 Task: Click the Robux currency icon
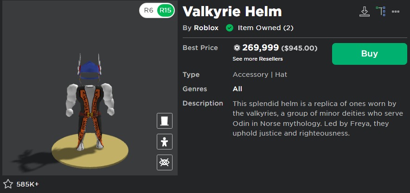point(237,48)
